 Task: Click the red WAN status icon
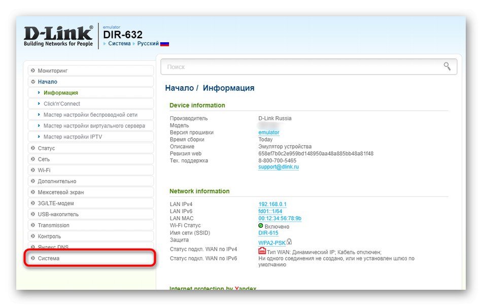coord(262,251)
